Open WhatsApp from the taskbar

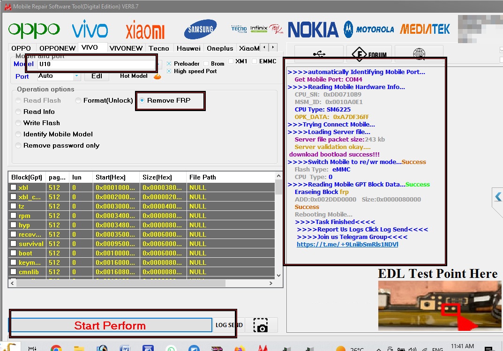tap(171, 349)
